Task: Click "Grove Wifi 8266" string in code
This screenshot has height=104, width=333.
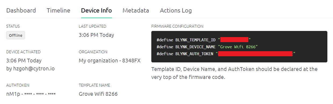Action: coord(238,47)
